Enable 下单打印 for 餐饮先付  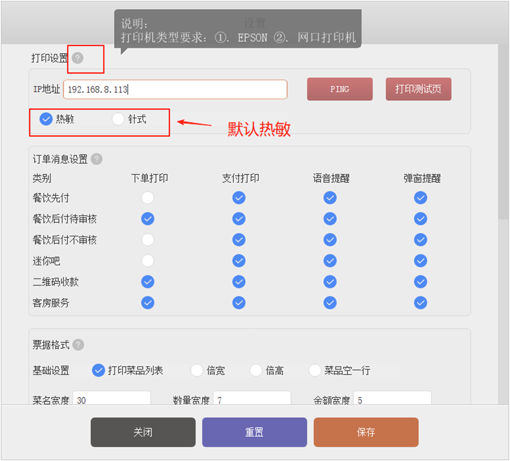point(148,198)
